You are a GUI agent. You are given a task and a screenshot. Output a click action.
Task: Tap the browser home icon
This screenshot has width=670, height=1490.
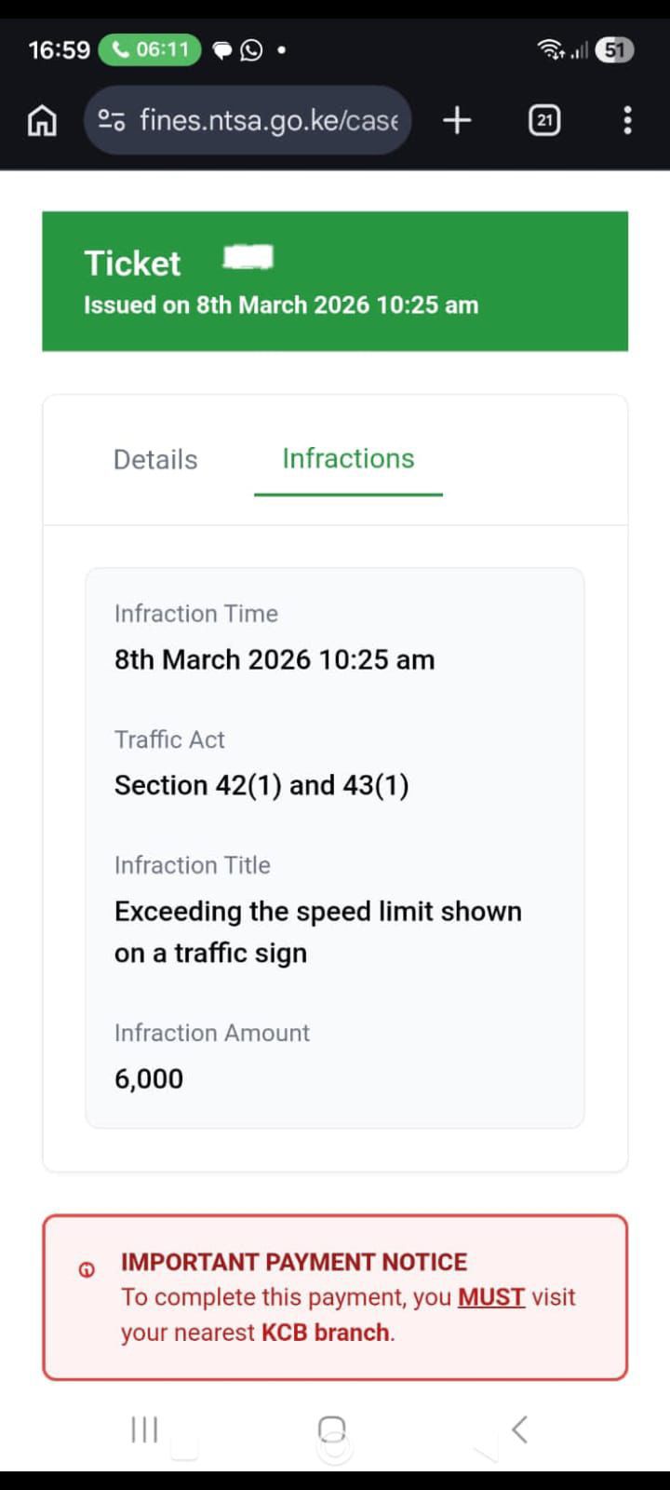(42, 120)
